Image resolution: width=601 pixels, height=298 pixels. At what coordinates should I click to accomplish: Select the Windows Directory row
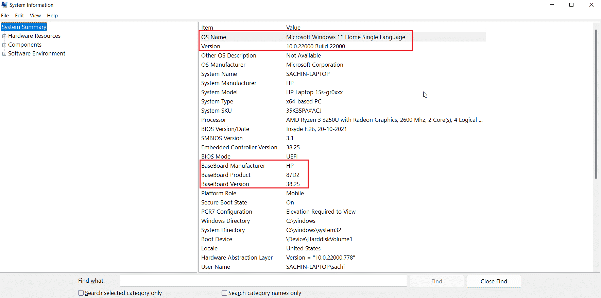pyautogui.click(x=342, y=221)
